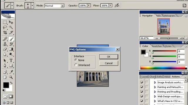Viewport: 188px width, 105px height.
Task: Select the Healing Brush tool
Action: click(x=5, y=39)
